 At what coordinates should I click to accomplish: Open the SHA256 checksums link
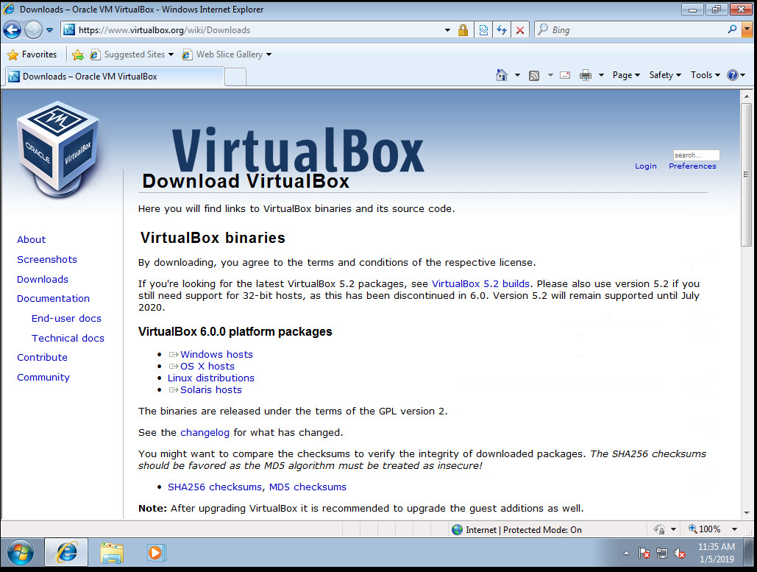click(x=214, y=487)
